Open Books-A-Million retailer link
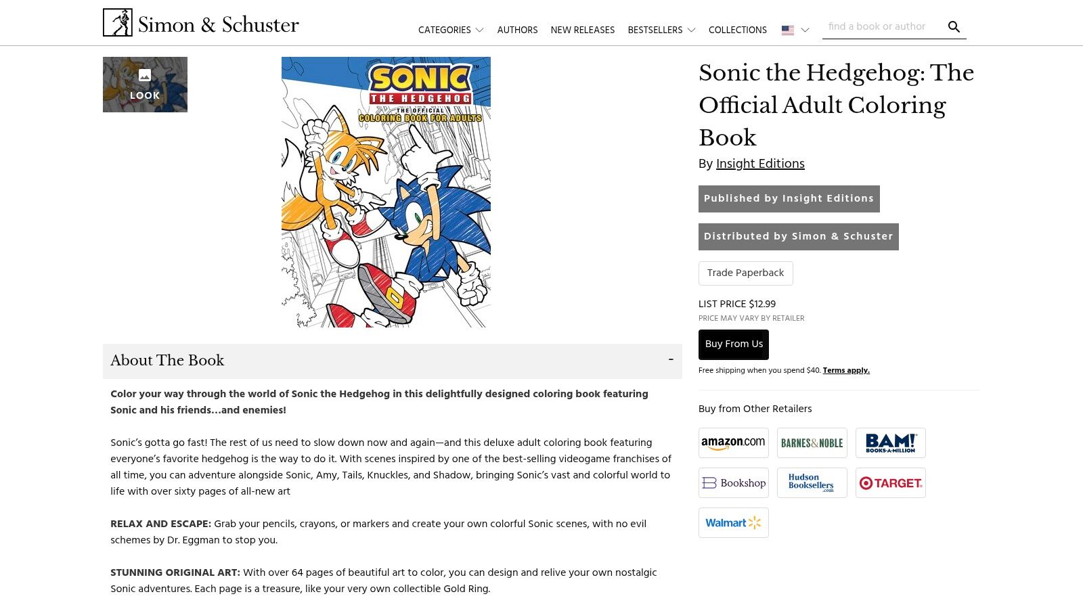Image resolution: width=1083 pixels, height=609 pixels. pyautogui.click(x=891, y=443)
